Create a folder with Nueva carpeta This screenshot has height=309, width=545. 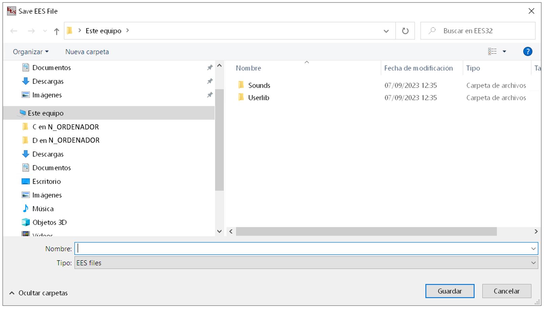[87, 52]
